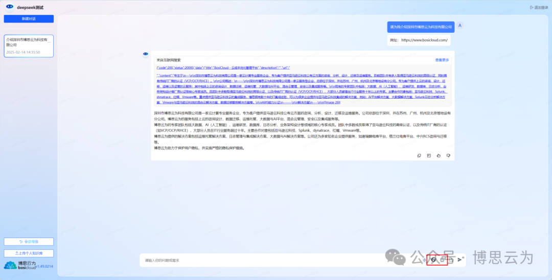Click the 来自互联网搜索 heading
552x280 pixels.
pyautogui.click(x=169, y=60)
